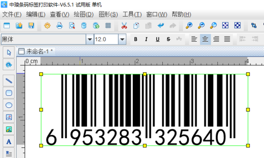Open the printer print icon

pyautogui.click(x=59, y=25)
